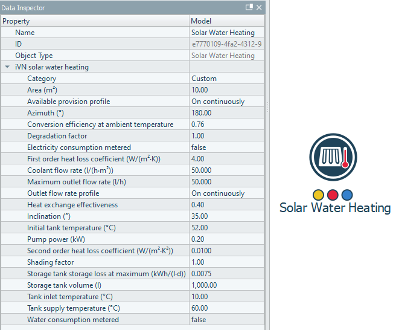Edit Second order heat loss value 0.0100
This screenshot has width=396, height=330.
pyautogui.click(x=227, y=251)
